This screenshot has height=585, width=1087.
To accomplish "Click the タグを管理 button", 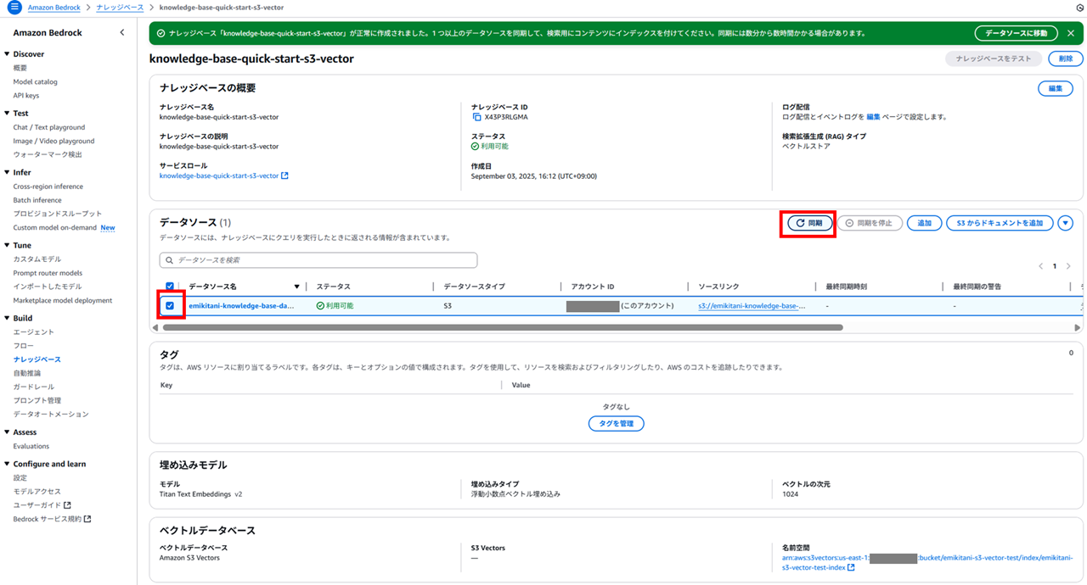I will coord(617,423).
